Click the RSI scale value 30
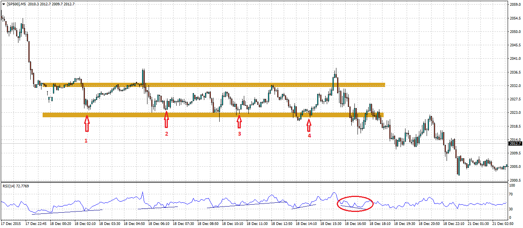Screen dimensions: 523x228 coord(511,209)
